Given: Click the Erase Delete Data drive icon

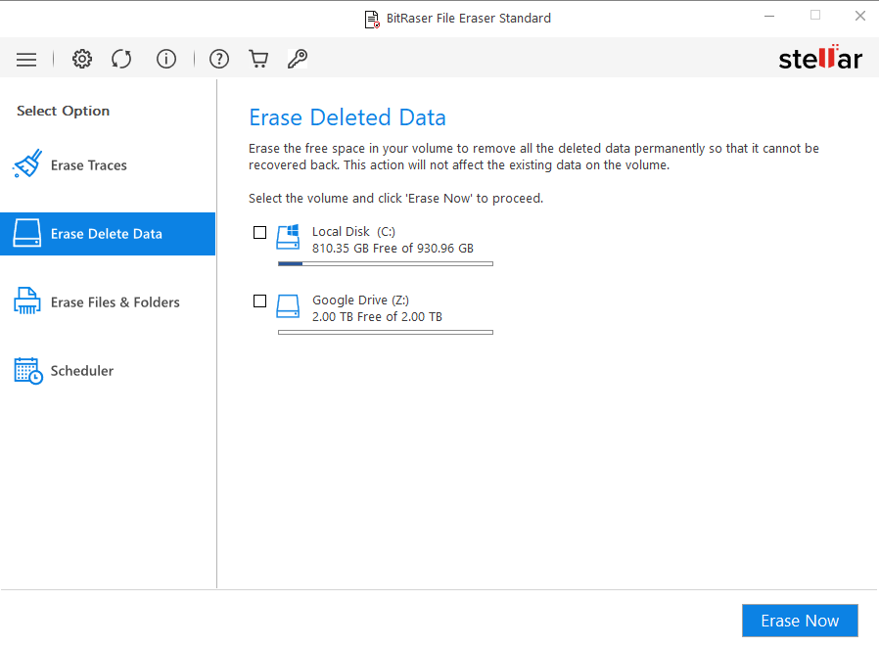Looking at the screenshot, I should tap(26, 233).
